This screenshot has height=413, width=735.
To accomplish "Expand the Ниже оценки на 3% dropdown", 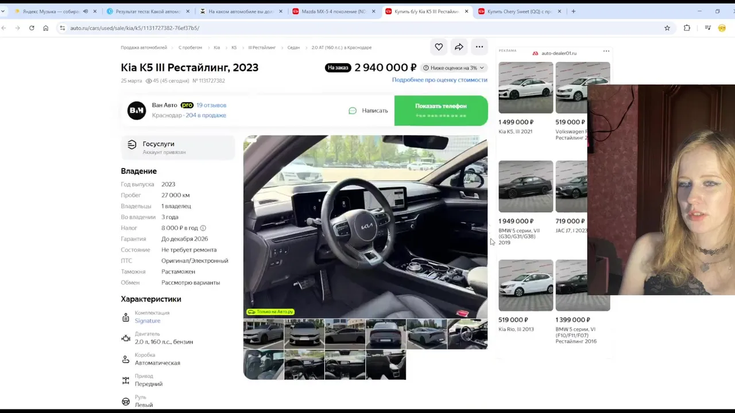I will pos(454,68).
